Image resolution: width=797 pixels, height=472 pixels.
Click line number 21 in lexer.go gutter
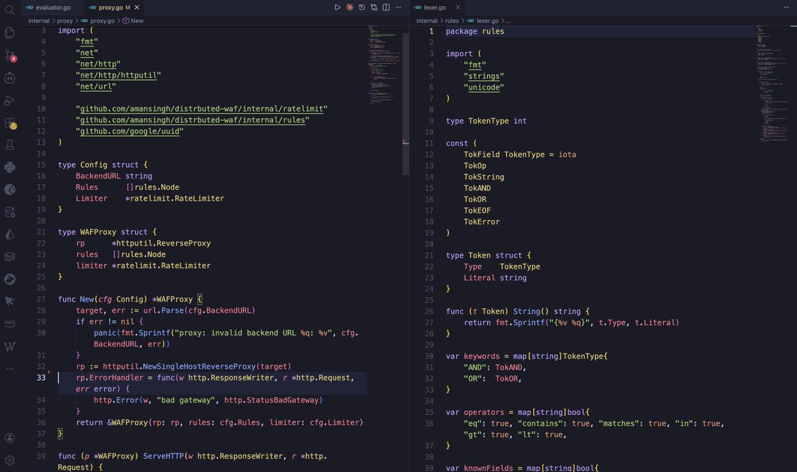click(429, 256)
